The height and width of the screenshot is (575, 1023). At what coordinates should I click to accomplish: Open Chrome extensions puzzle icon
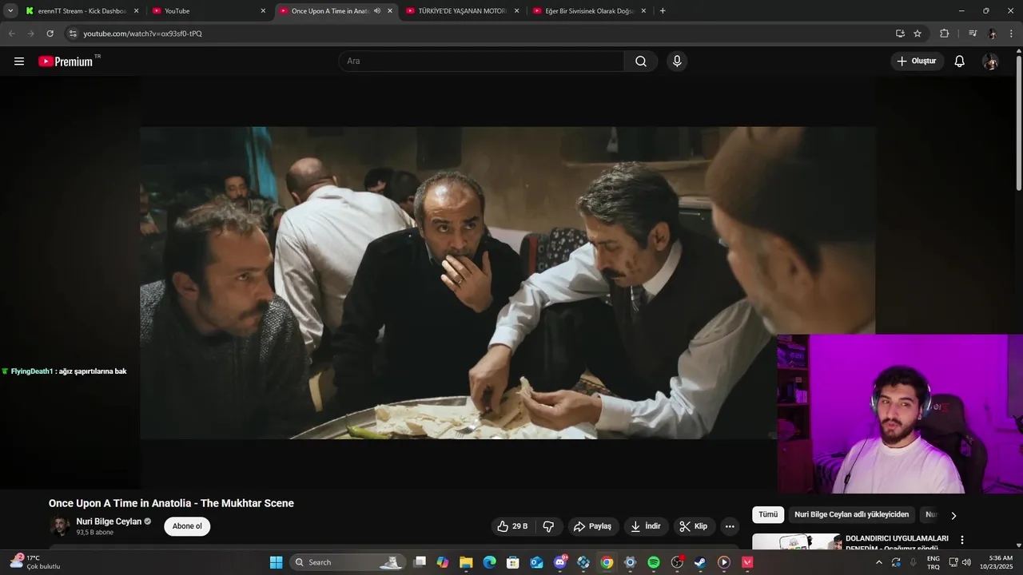[945, 34]
